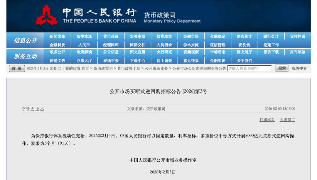Open the 法律法规 menu item

[84, 36]
